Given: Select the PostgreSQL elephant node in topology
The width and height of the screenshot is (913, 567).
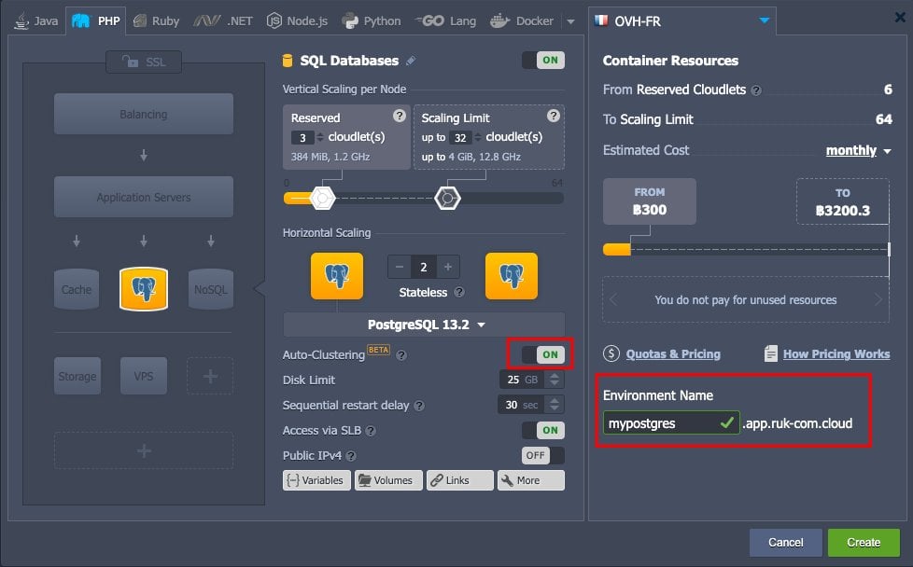Looking at the screenshot, I should coord(144,289).
